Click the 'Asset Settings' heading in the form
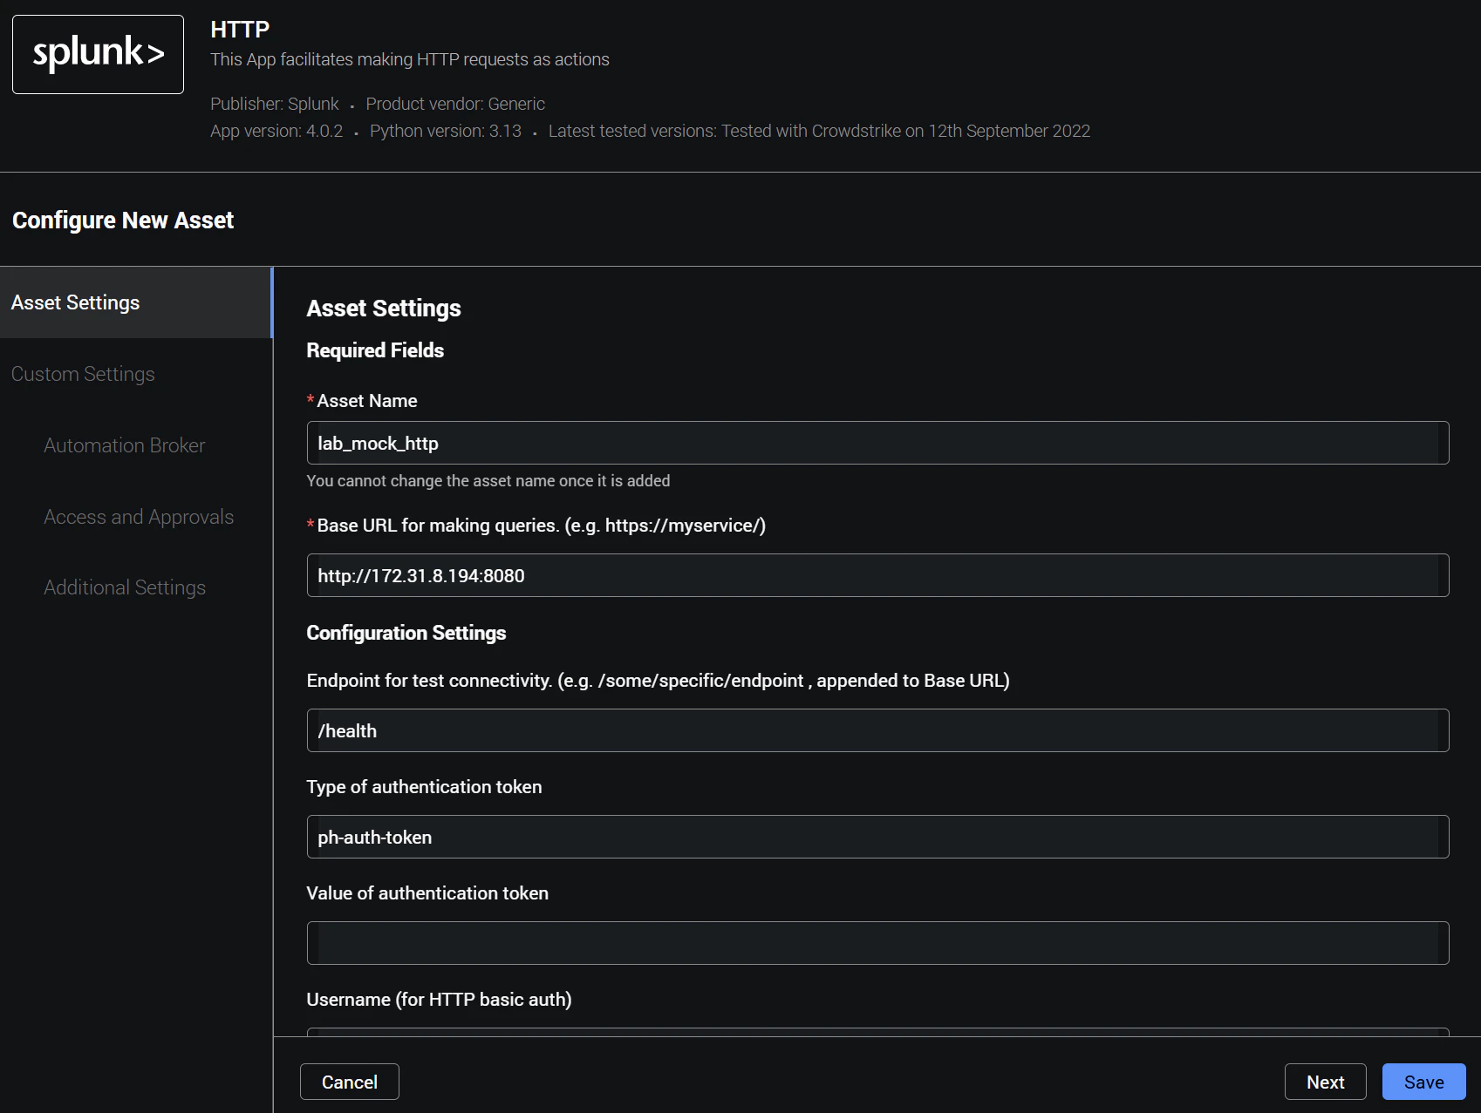Screen dimensions: 1481x1113 (x=384, y=309)
